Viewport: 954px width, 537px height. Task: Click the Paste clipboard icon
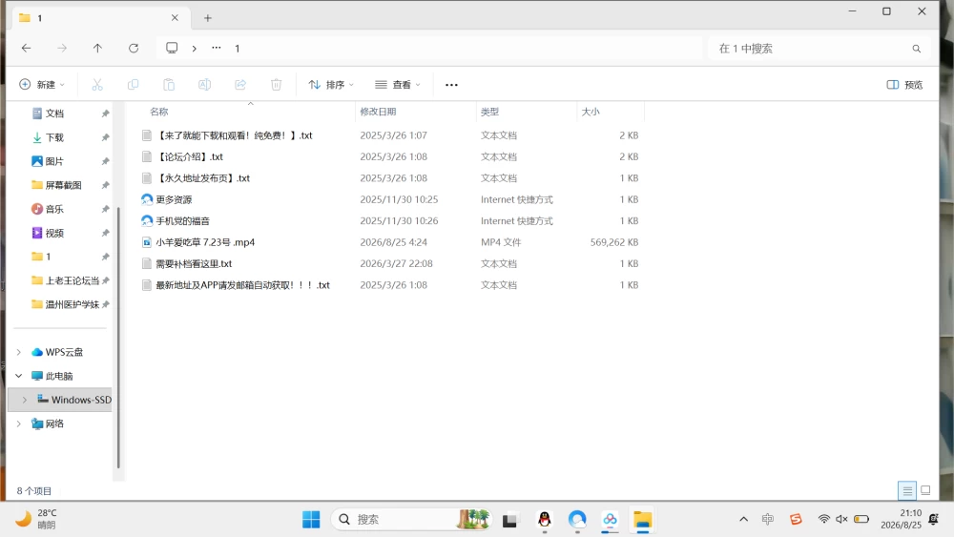[x=169, y=85]
